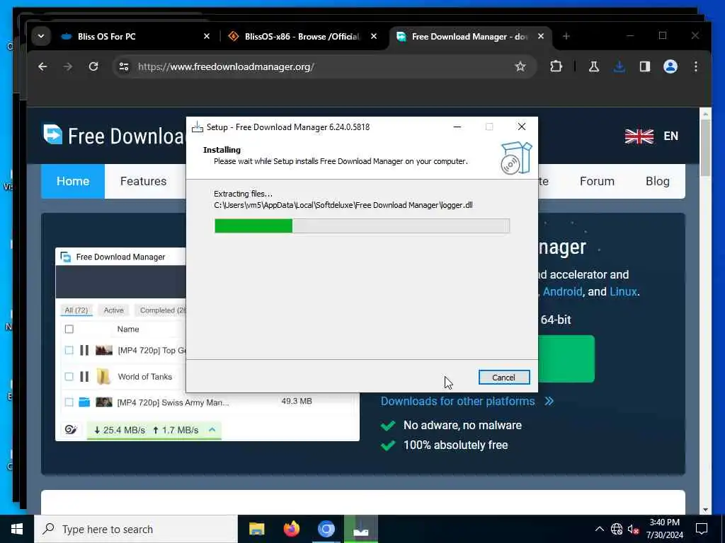Open the Forum menu item

[x=597, y=181]
